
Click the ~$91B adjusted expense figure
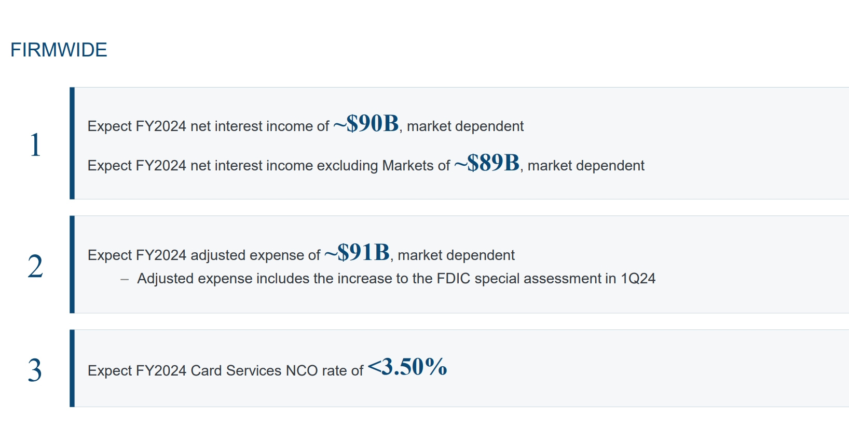357,253
